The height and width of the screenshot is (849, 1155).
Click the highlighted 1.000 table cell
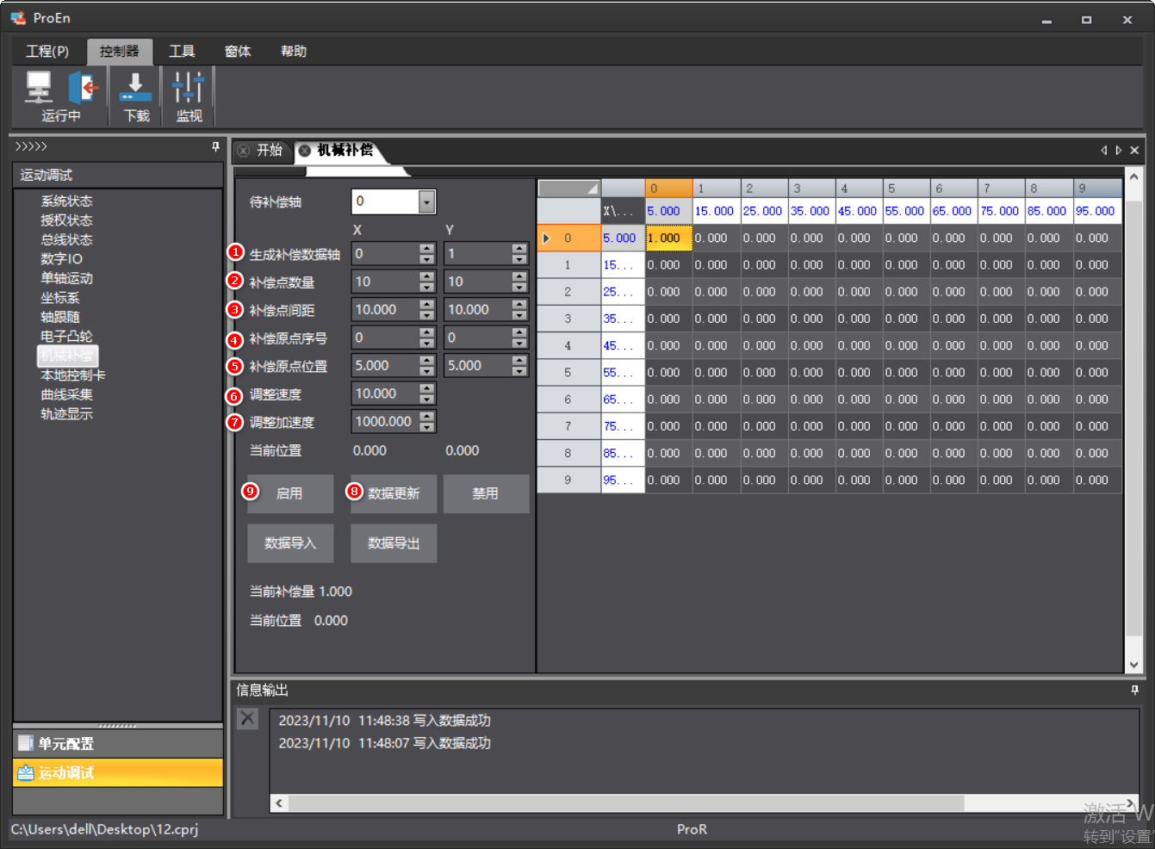pyautogui.click(x=668, y=239)
